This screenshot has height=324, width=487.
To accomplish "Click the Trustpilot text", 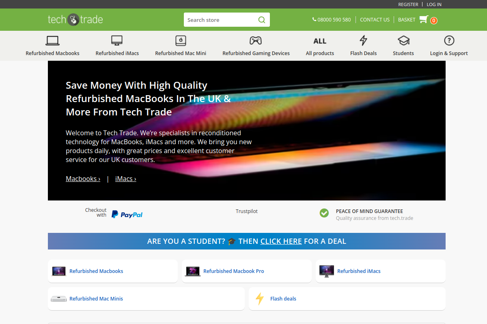I will point(247,211).
